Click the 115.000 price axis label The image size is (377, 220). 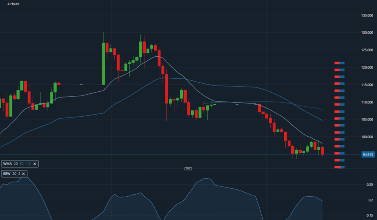coord(367,85)
